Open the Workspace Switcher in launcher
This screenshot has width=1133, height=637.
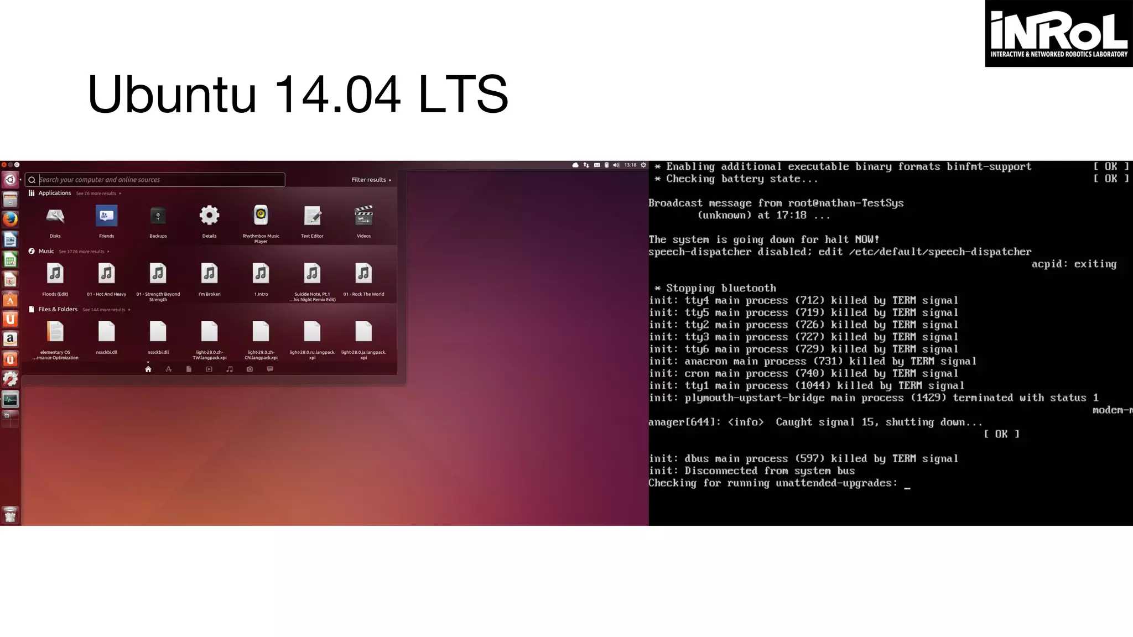point(10,419)
